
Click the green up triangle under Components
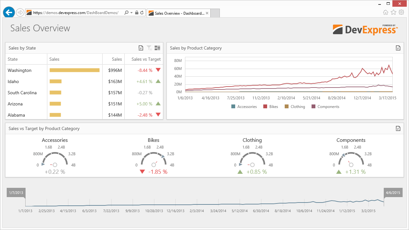(339, 172)
